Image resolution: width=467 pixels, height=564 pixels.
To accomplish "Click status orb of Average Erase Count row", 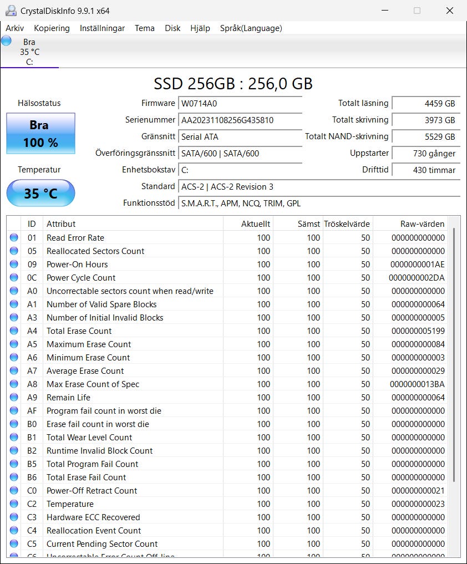I will tap(14, 370).
